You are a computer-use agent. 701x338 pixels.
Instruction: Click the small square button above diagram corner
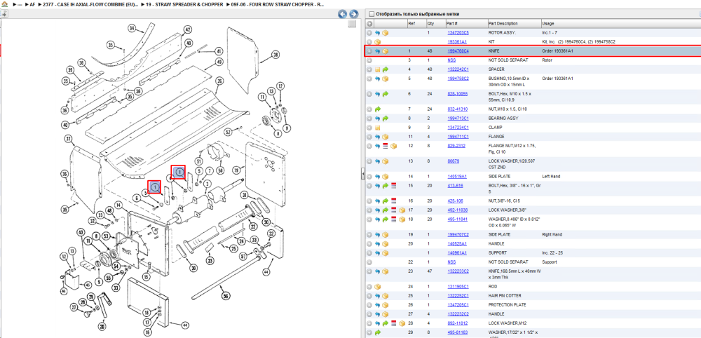(x=353, y=24)
